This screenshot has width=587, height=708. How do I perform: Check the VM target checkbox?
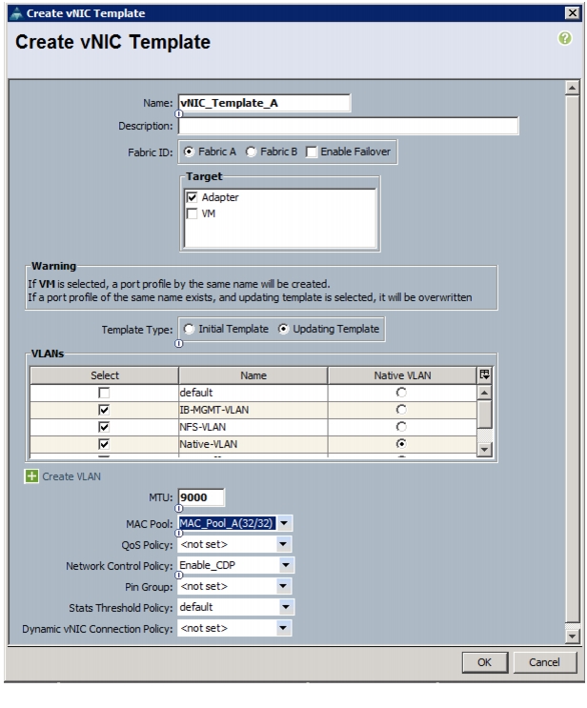point(192,213)
